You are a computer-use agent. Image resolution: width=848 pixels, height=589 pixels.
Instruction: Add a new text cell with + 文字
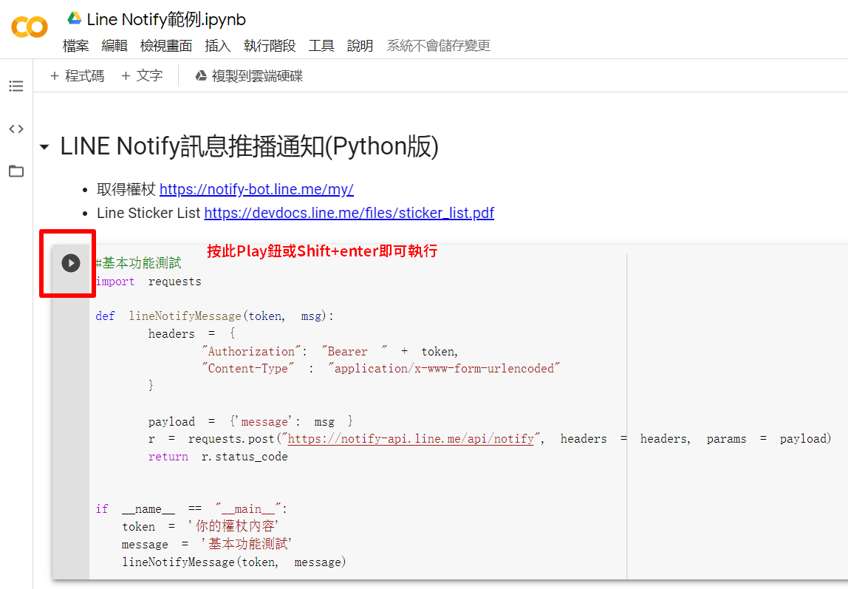point(142,76)
